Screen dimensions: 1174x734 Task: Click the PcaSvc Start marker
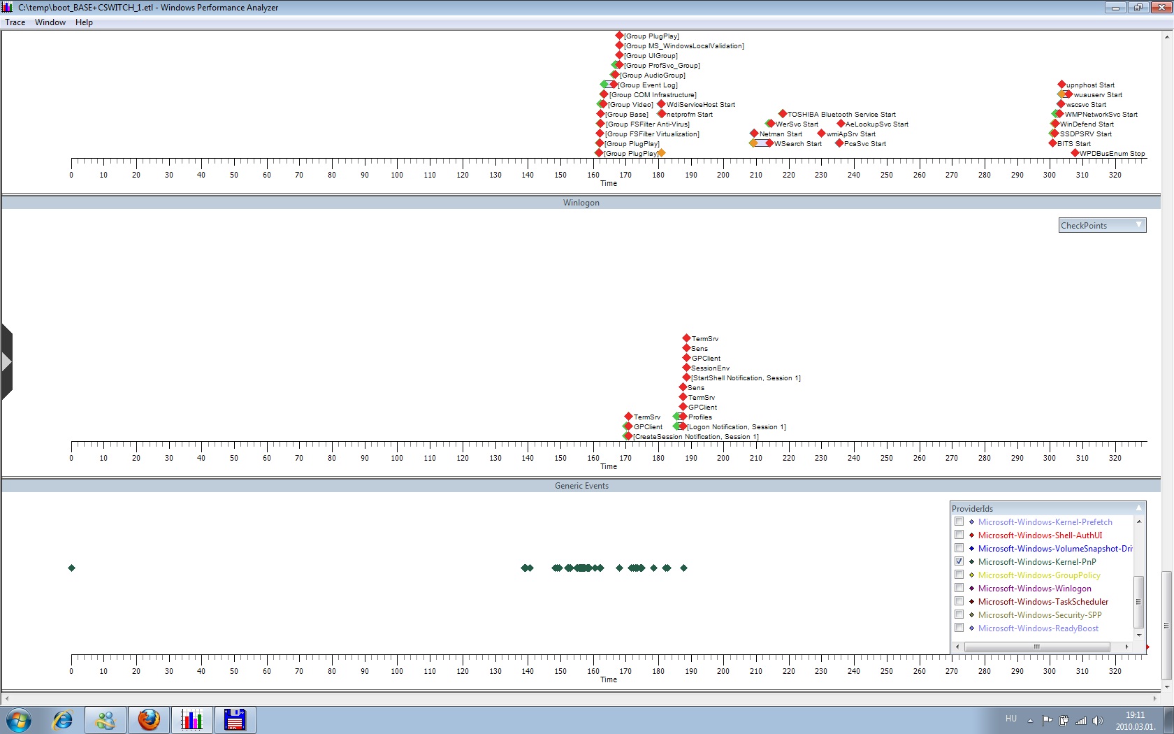(839, 143)
